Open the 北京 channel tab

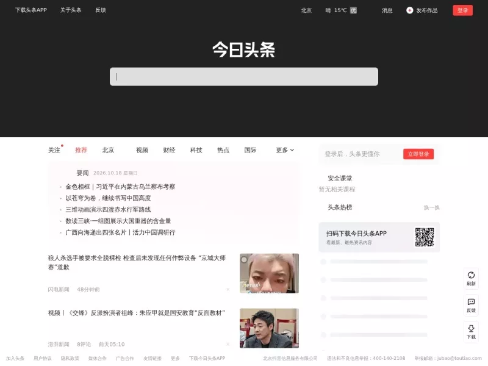(x=109, y=150)
